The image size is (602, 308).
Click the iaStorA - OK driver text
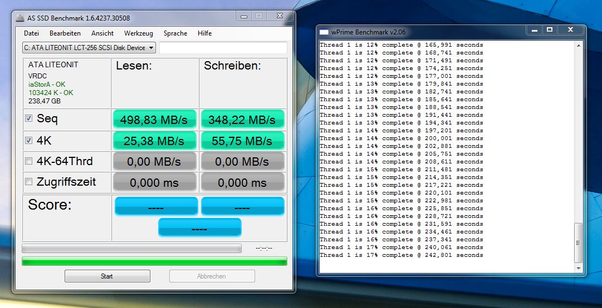(47, 85)
